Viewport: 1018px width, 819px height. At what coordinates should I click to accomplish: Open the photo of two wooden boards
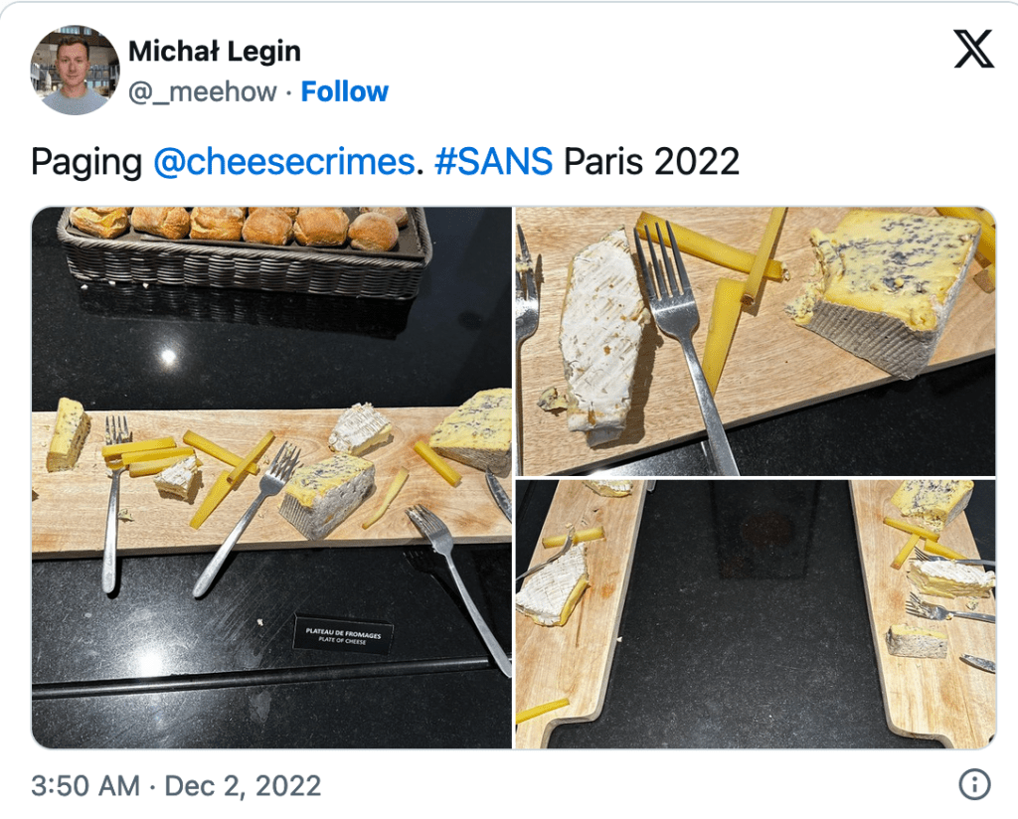(756, 614)
